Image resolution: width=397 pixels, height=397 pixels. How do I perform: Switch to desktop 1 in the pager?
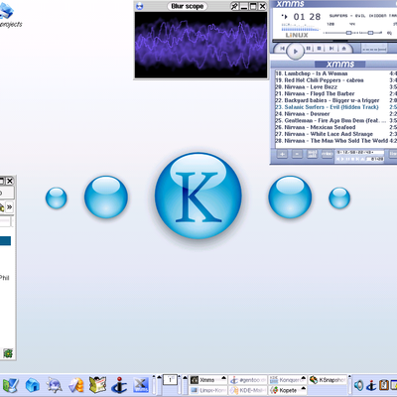click(x=170, y=380)
